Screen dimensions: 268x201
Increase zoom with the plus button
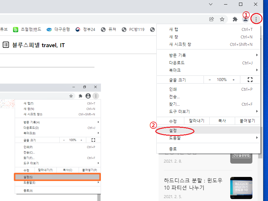tap(233, 80)
